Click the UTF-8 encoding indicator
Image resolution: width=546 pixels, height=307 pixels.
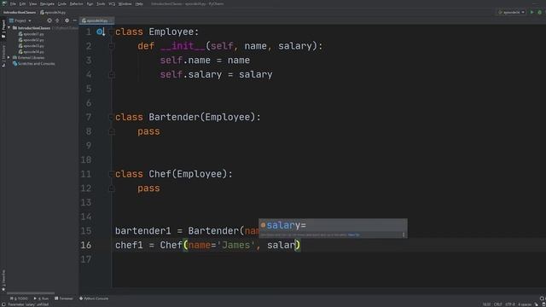point(510,304)
